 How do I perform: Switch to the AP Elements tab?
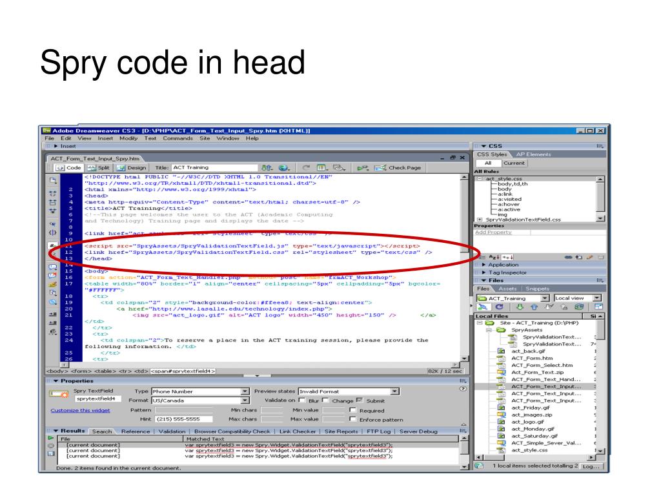point(533,154)
